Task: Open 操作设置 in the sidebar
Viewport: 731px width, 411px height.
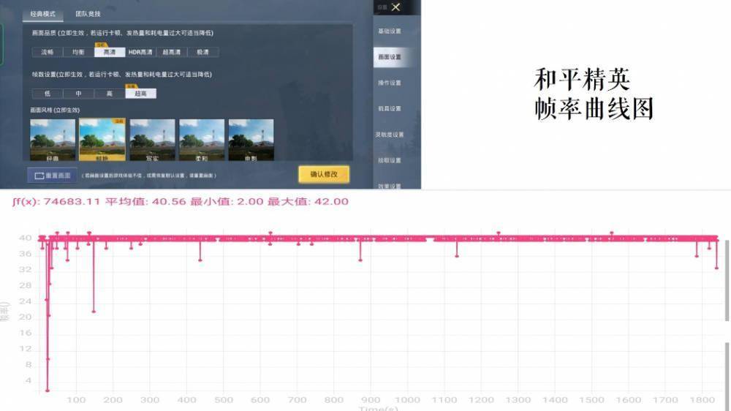Action: tap(389, 83)
